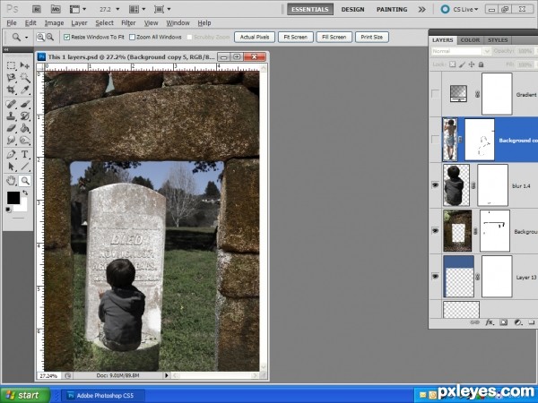The height and width of the screenshot is (403, 538).
Task: Select the Eraser tool
Action: 11,128
